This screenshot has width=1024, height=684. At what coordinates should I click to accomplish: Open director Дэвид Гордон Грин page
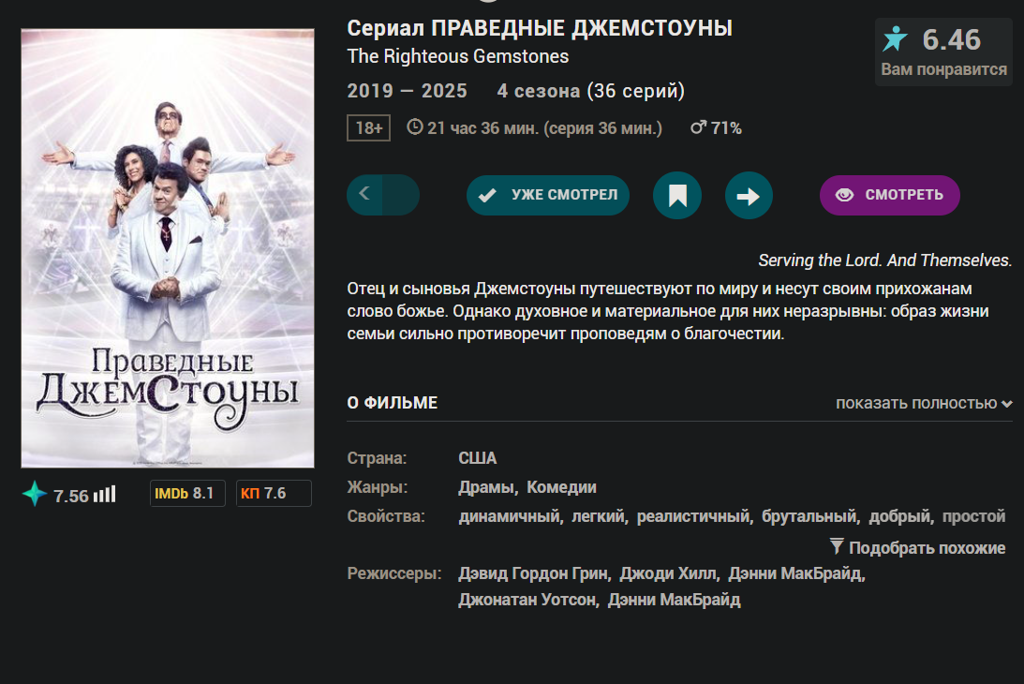click(533, 573)
